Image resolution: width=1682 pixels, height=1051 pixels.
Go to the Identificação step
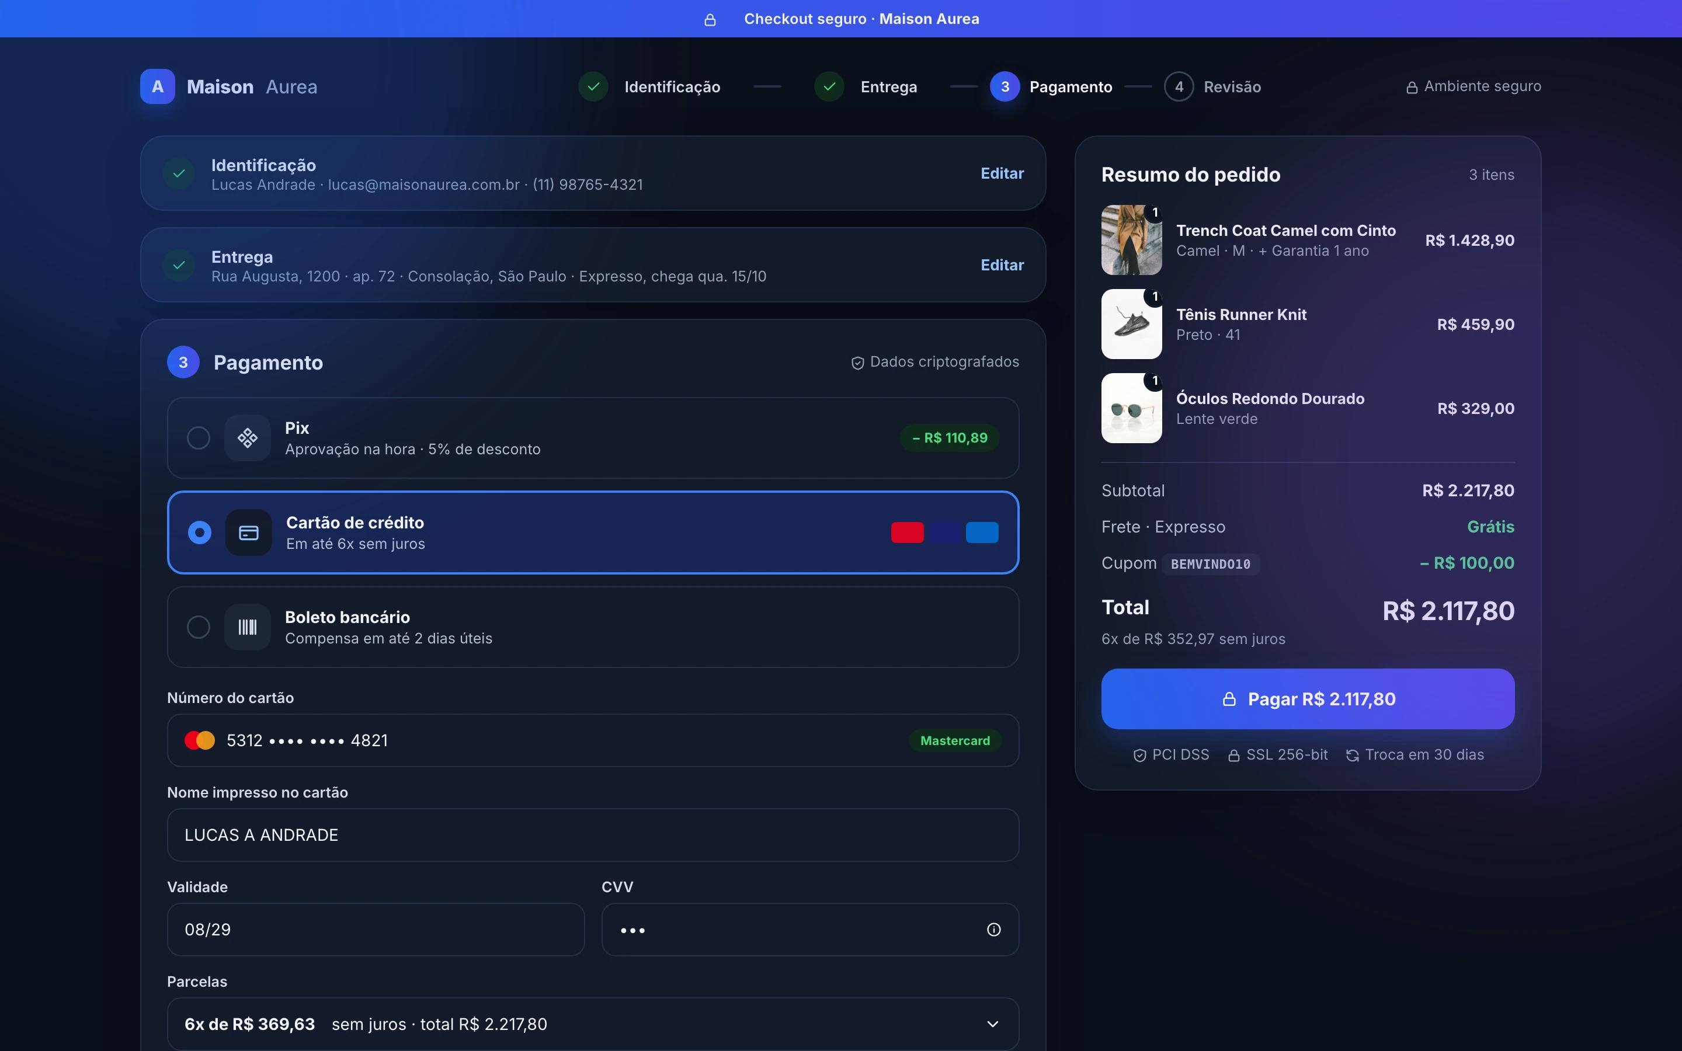[x=649, y=87]
